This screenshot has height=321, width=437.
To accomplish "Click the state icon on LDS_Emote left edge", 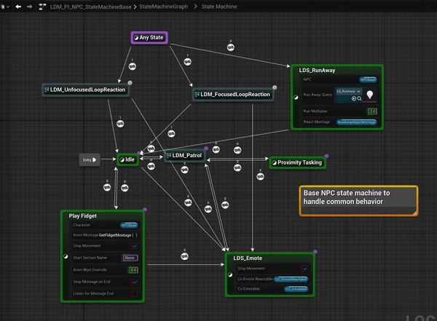I will (230, 274).
